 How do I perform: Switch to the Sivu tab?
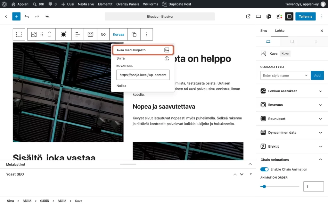pyautogui.click(x=264, y=30)
